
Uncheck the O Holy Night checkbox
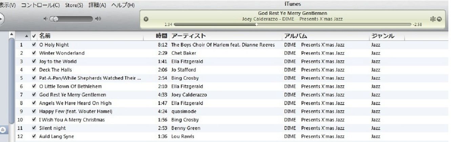(x=34, y=45)
